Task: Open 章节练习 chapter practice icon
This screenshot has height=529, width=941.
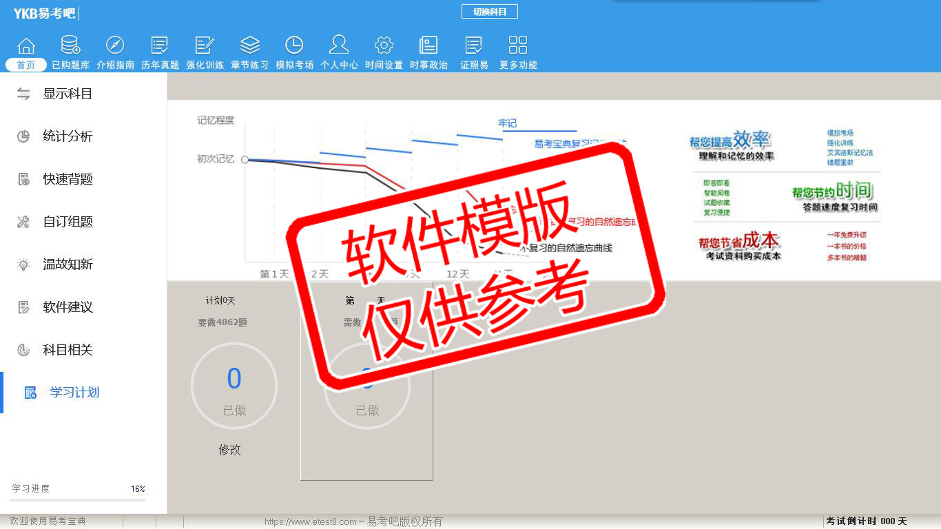Action: (249, 46)
